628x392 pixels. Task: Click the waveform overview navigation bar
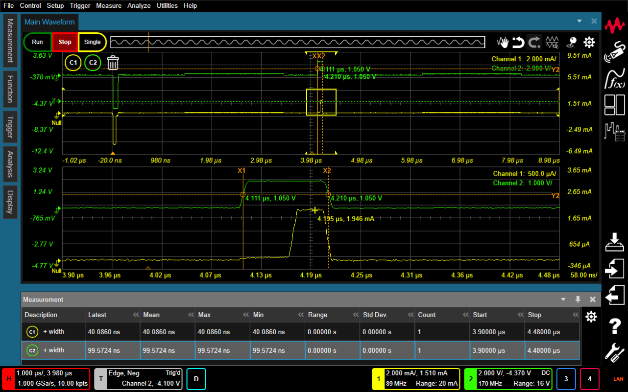point(297,43)
